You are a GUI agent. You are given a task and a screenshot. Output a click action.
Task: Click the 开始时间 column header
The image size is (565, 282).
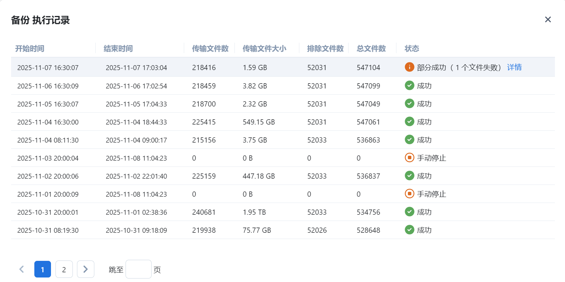pyautogui.click(x=30, y=49)
